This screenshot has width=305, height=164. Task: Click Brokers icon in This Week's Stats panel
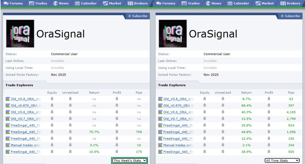tap(130, 4)
